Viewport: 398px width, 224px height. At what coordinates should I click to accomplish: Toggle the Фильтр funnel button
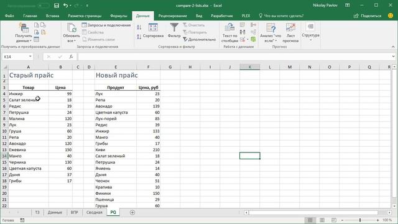[x=174, y=30]
